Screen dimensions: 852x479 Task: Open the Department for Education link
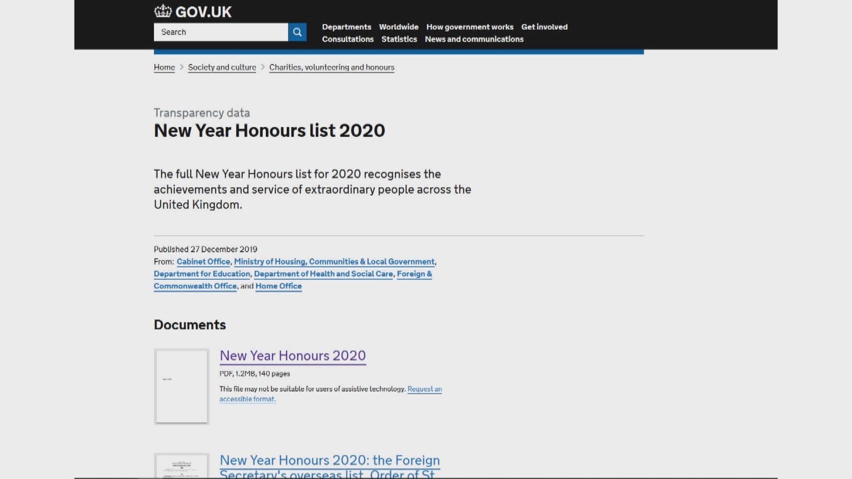202,274
